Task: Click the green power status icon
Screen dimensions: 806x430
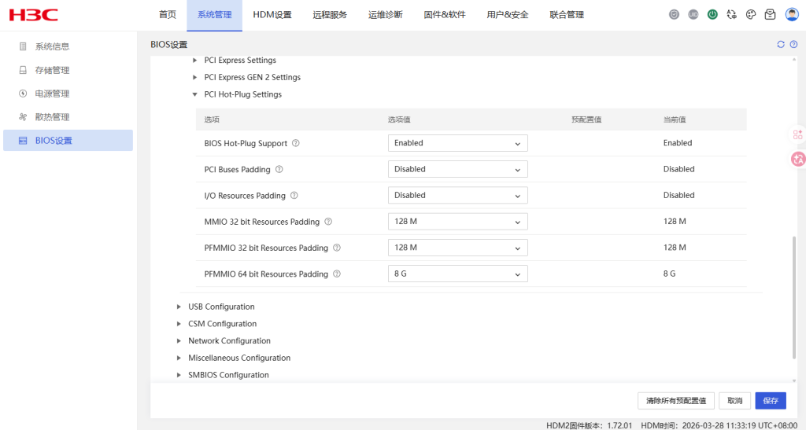Action: coord(712,14)
